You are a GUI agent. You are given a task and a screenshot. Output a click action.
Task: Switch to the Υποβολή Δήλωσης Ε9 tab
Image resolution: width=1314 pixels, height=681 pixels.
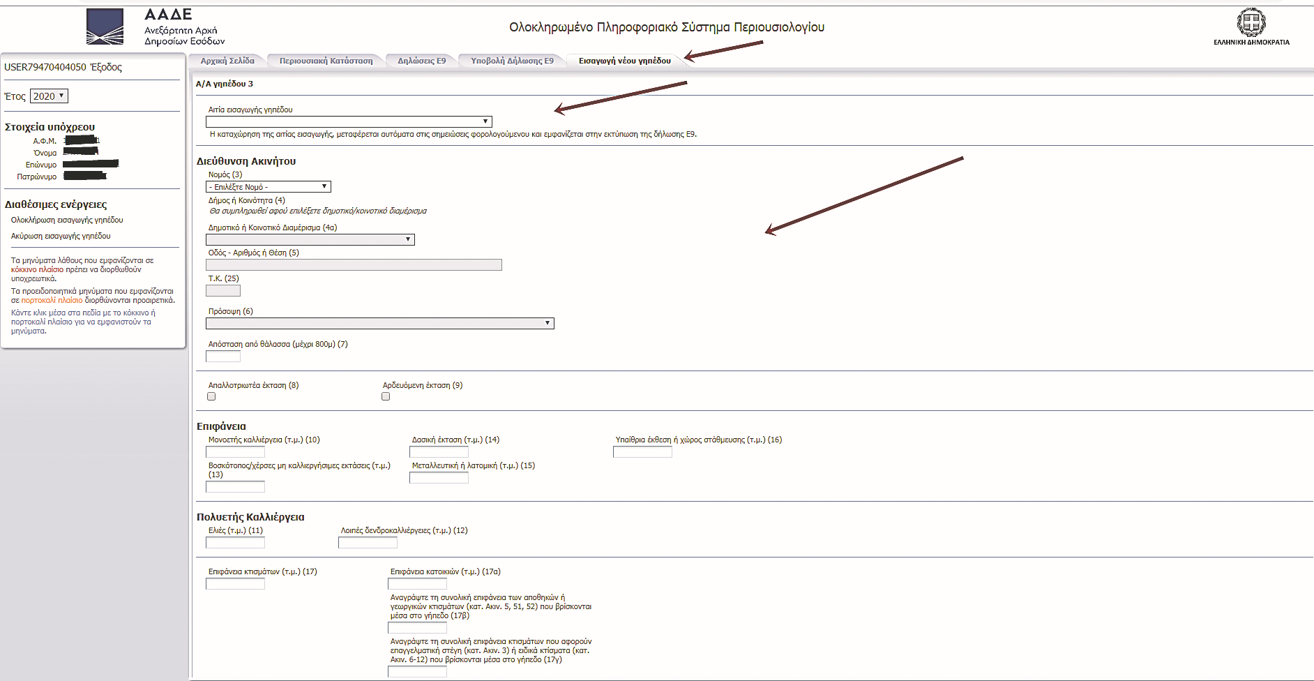click(x=512, y=61)
